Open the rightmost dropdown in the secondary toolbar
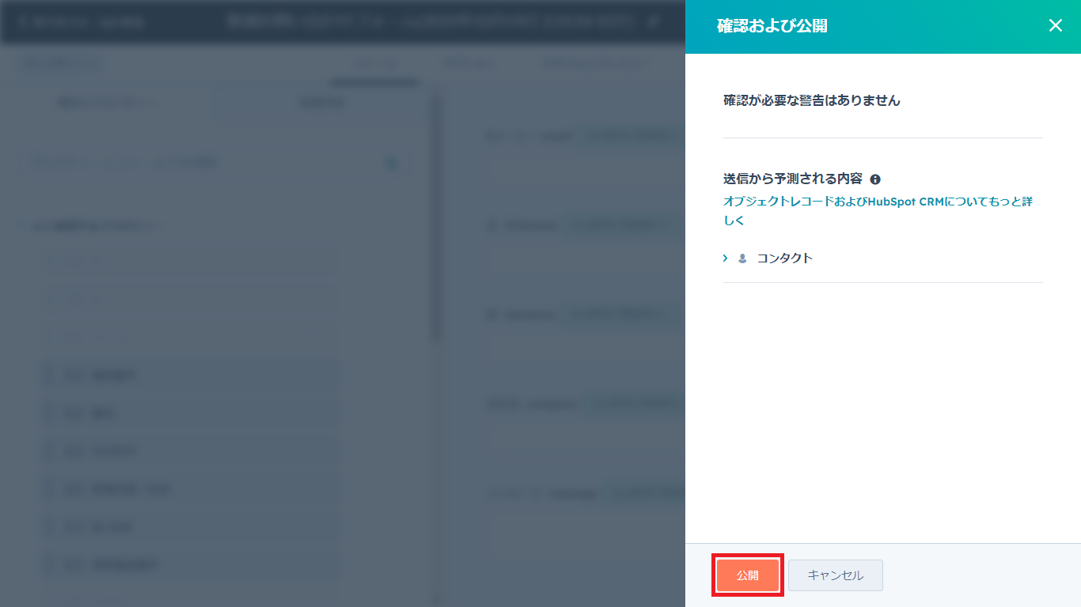This screenshot has height=607, width=1081. [x=594, y=63]
